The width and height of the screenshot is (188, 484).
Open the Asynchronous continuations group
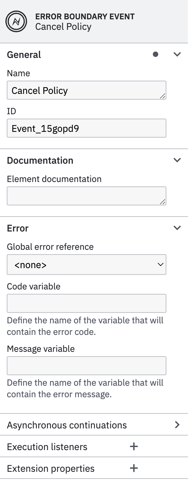point(94,425)
